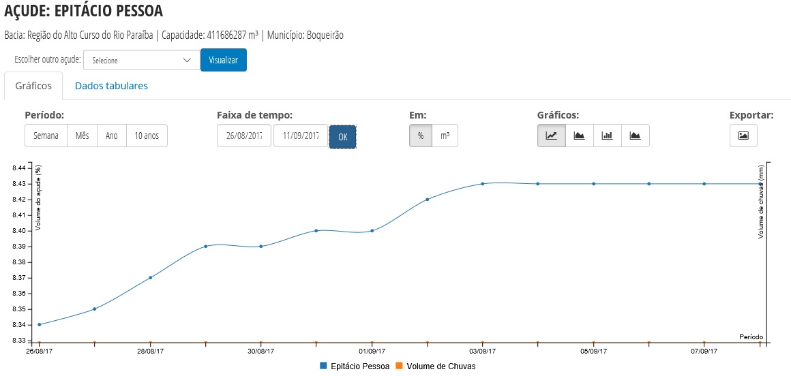The image size is (791, 376).
Task: Set the period to Mês
Action: [83, 136]
